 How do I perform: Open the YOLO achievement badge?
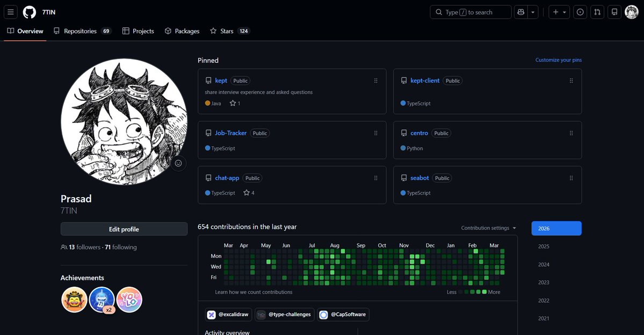[129, 300]
